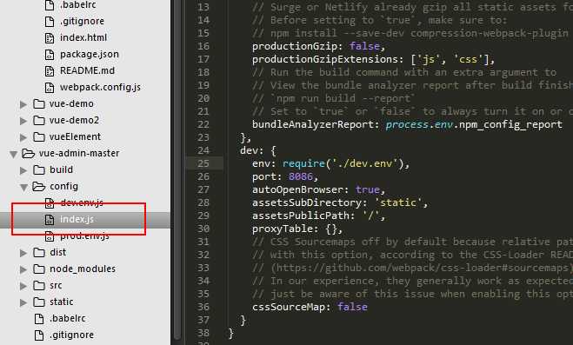Image resolution: width=573 pixels, height=345 pixels.
Task: Click productionGzipExtensions on line 17
Action: tap(325, 59)
